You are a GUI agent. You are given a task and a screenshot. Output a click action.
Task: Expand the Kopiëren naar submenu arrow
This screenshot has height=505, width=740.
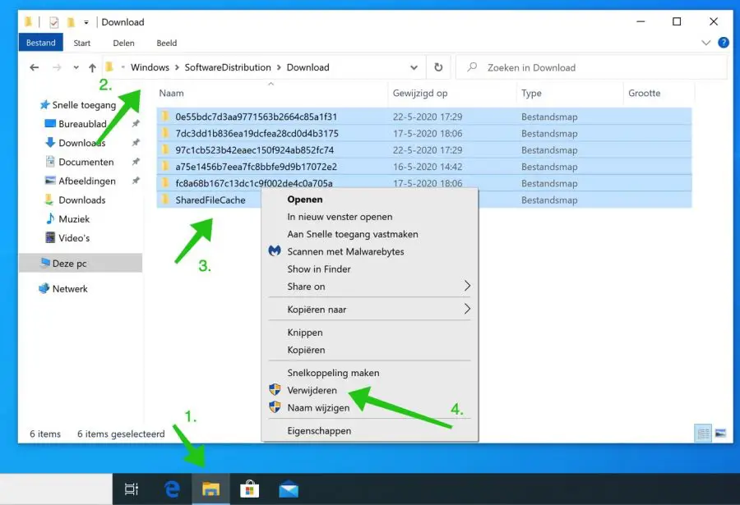click(x=467, y=309)
